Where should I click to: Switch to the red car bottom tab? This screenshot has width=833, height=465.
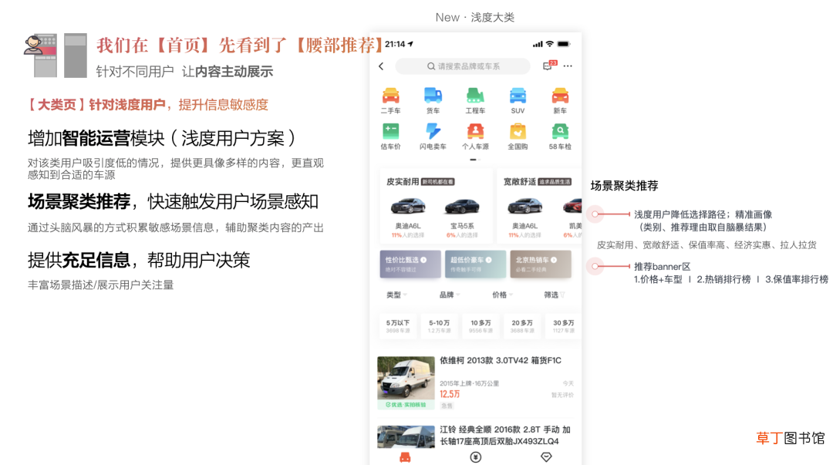click(x=405, y=457)
